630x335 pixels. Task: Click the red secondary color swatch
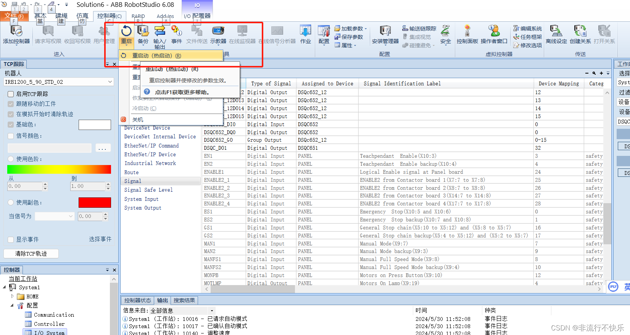[x=95, y=203]
